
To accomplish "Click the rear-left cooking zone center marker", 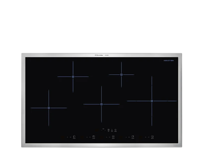I will tap(73, 77).
